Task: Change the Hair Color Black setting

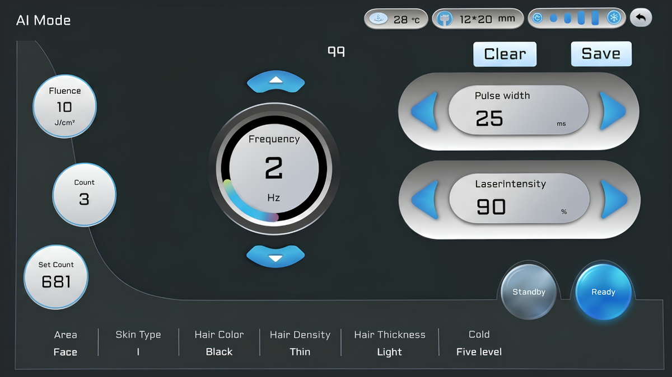Action: coord(219,343)
